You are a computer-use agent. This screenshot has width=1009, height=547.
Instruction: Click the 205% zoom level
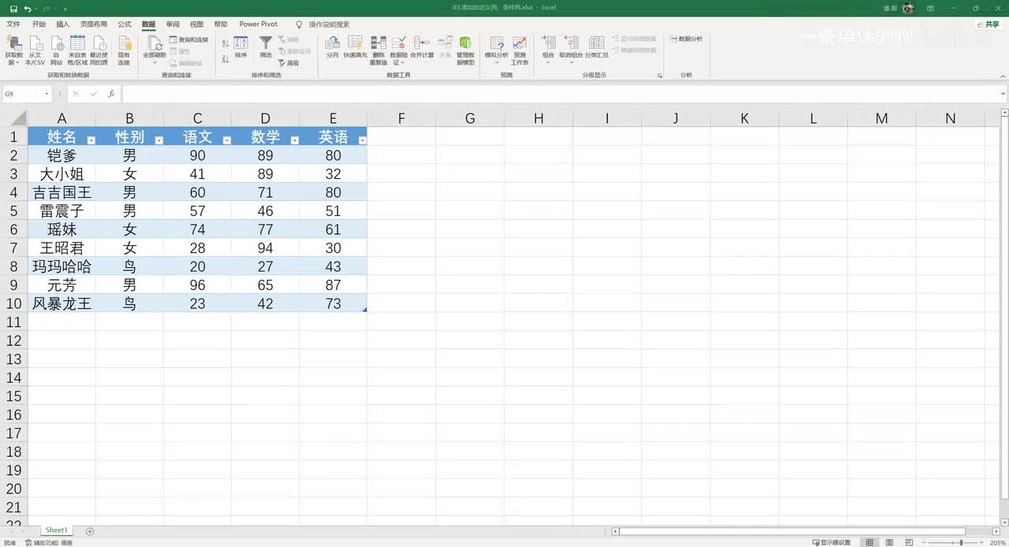click(x=998, y=542)
